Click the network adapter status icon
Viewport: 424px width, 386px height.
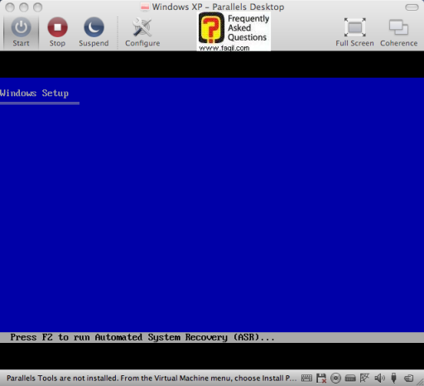[x=364, y=378]
